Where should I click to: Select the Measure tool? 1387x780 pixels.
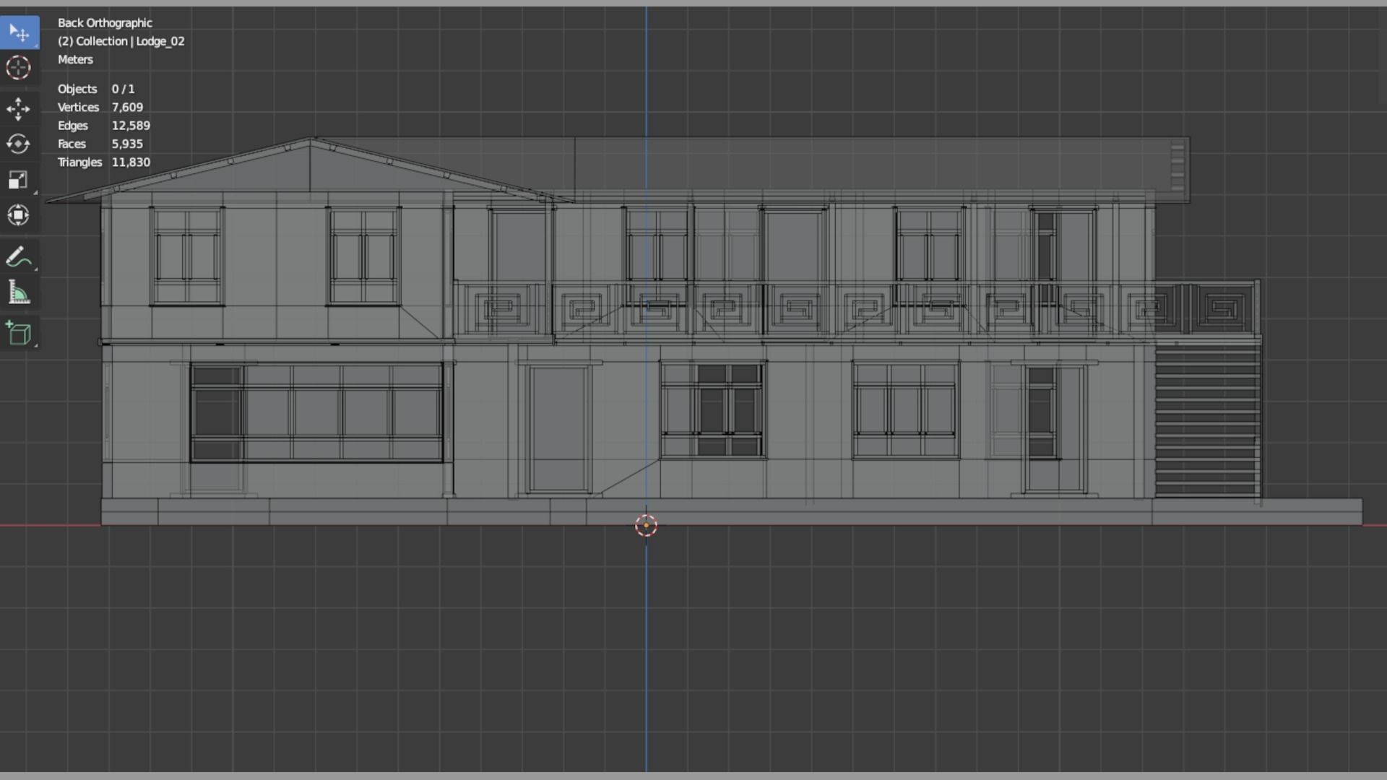[x=19, y=292]
